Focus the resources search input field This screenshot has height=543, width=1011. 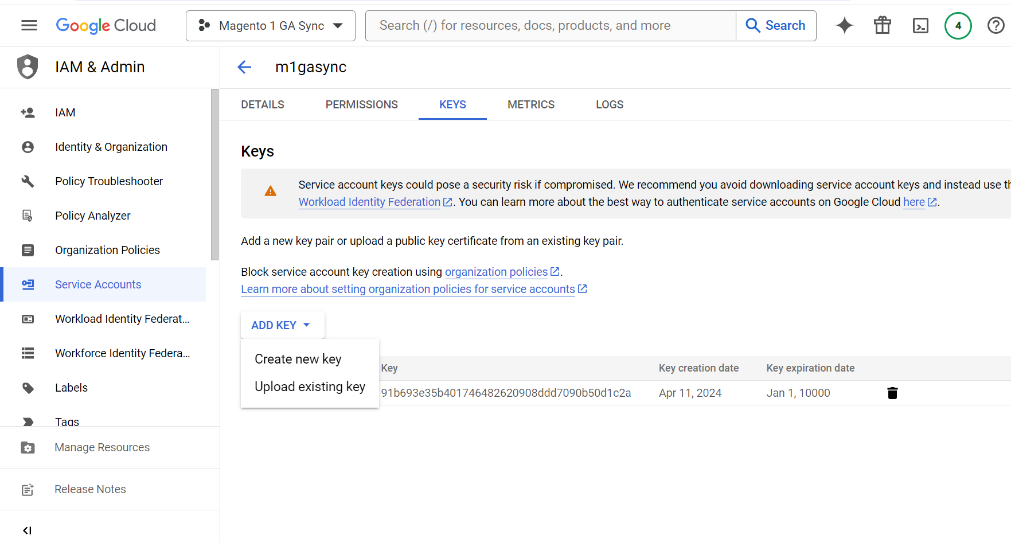551,25
